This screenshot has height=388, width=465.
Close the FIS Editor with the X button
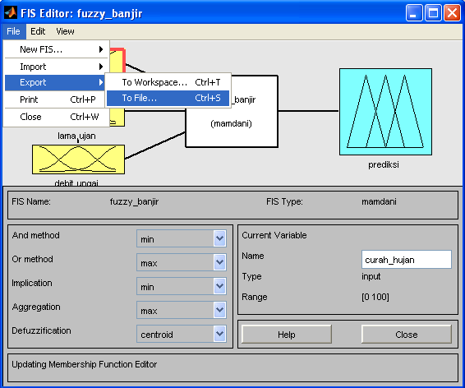click(x=452, y=13)
